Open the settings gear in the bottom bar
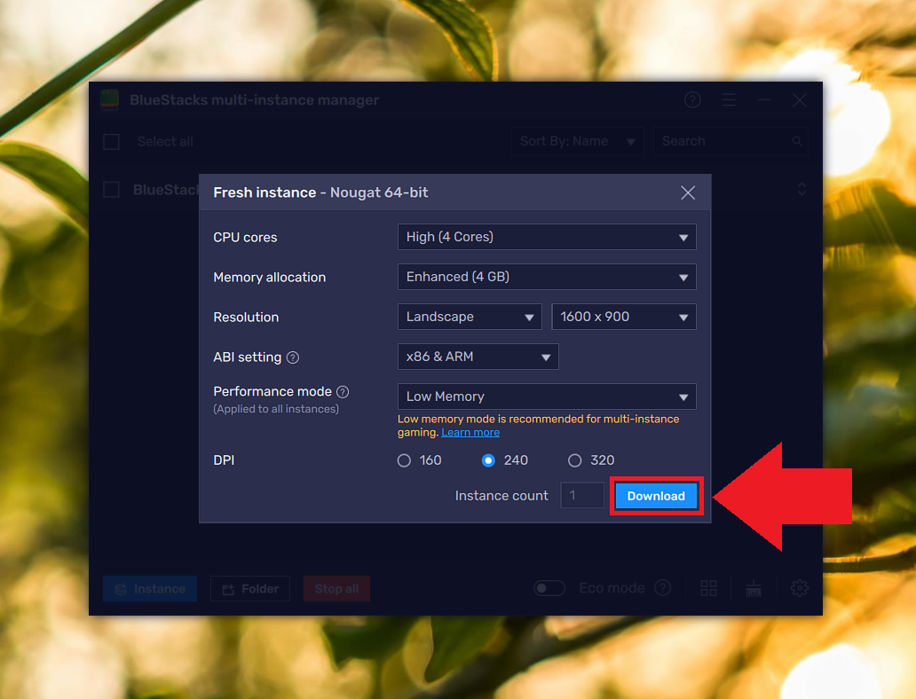Image resolution: width=916 pixels, height=699 pixels. [798, 588]
